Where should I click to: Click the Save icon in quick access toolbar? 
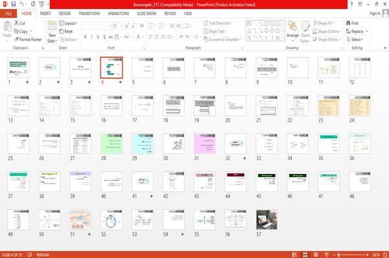(14, 5)
